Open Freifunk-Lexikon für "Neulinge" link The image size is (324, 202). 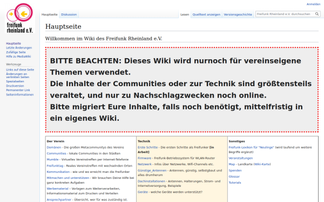[x=251, y=148]
